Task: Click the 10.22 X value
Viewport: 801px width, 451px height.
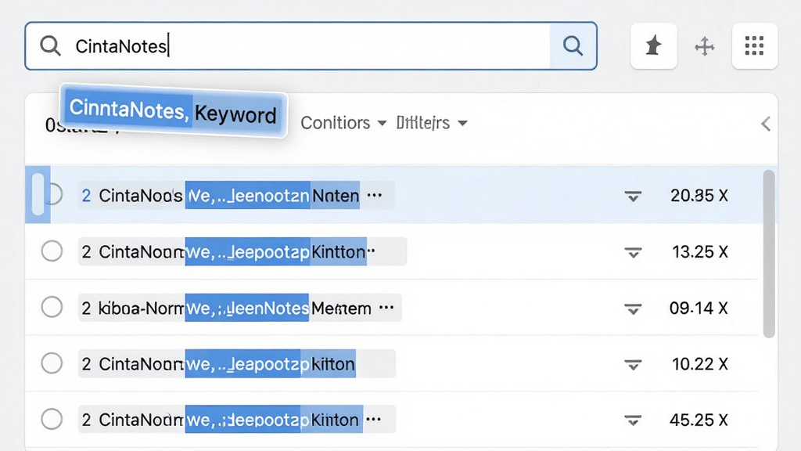Action: coord(700,364)
